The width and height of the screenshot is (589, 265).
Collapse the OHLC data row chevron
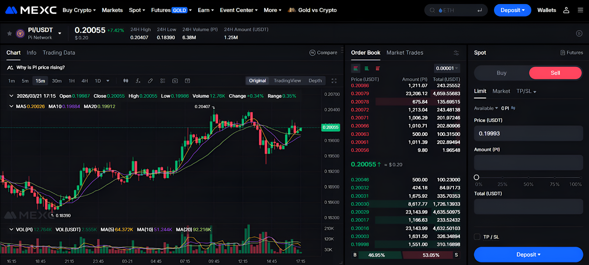(11, 96)
